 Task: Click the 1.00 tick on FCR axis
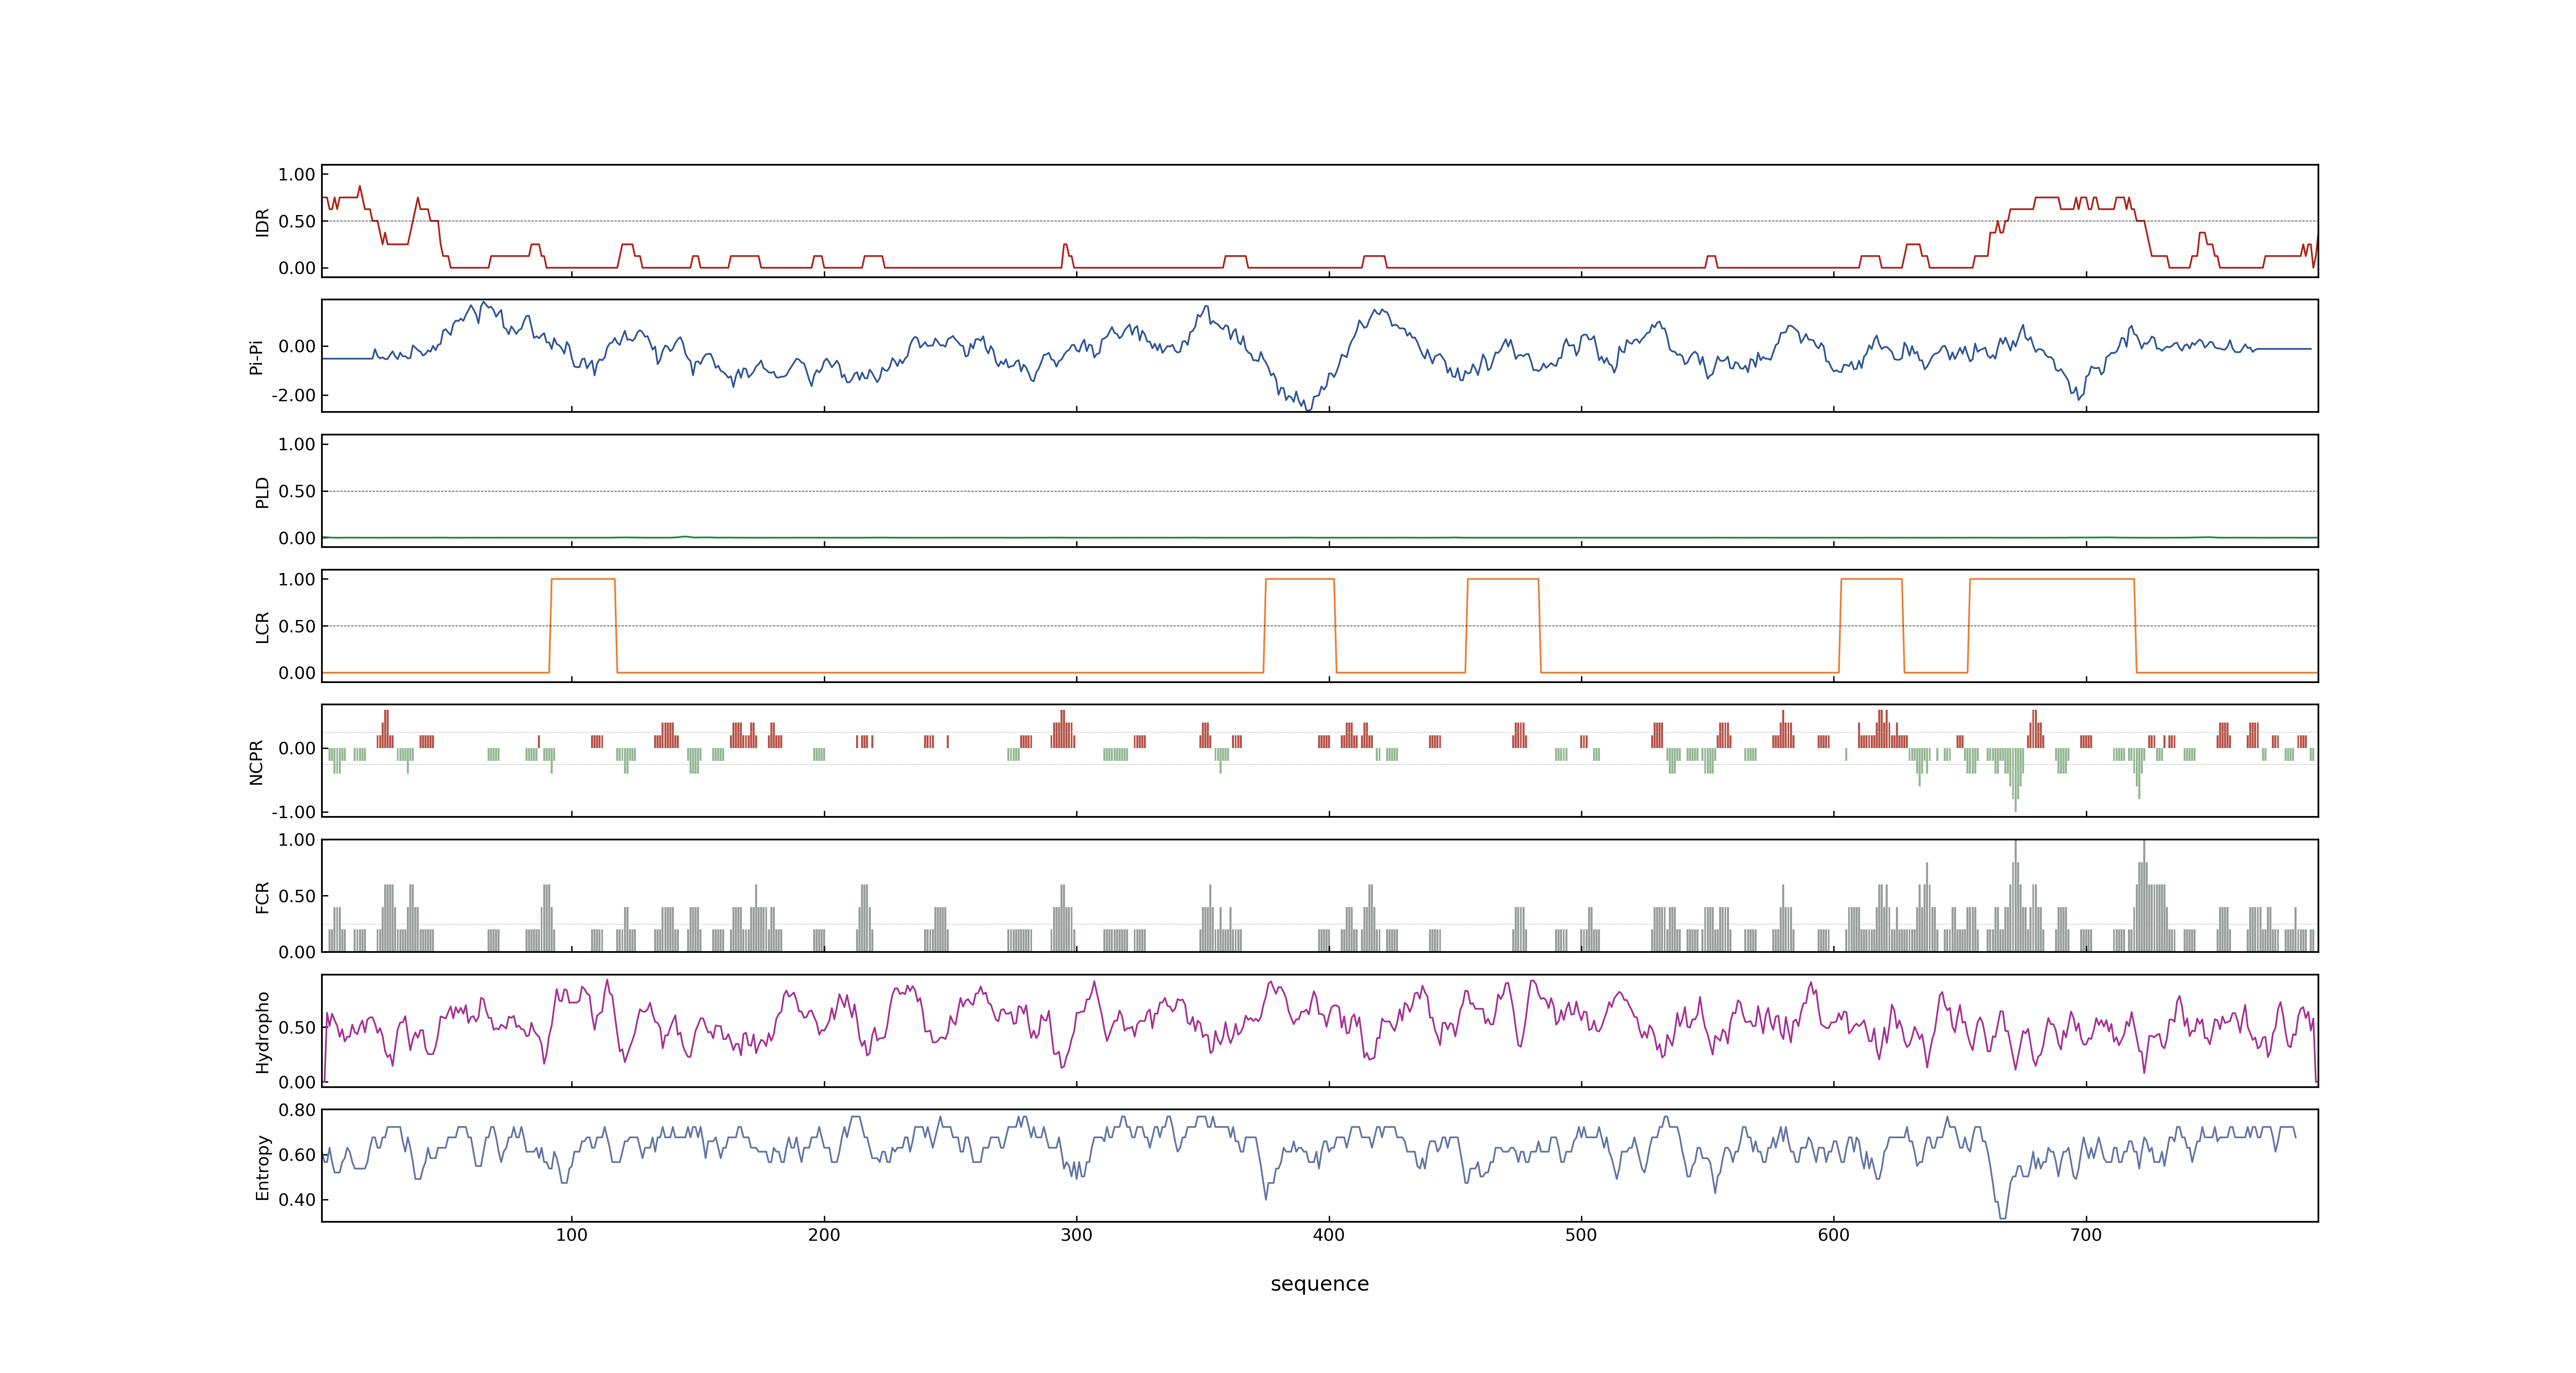click(297, 840)
